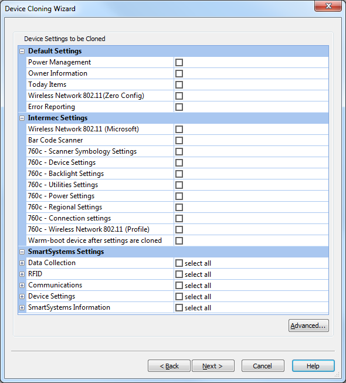Click the Intermec Settings header text
346x383 pixels.
click(57, 118)
